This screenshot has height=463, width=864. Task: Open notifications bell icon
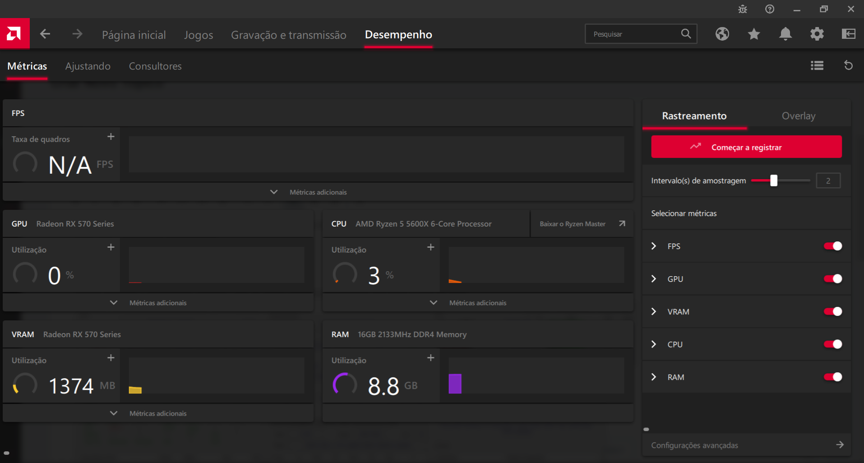785,34
